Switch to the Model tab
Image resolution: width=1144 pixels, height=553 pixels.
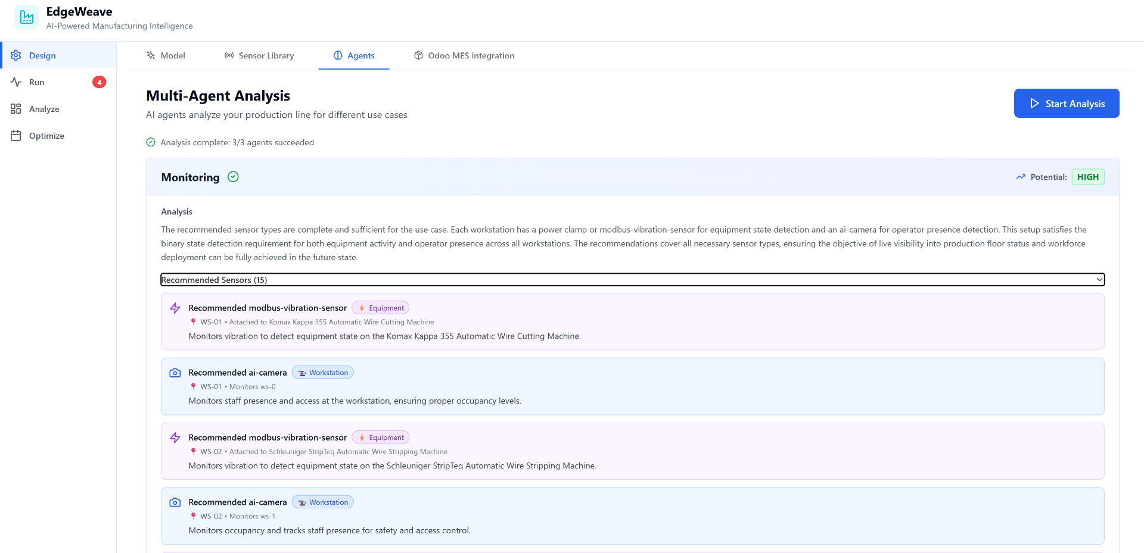(166, 55)
